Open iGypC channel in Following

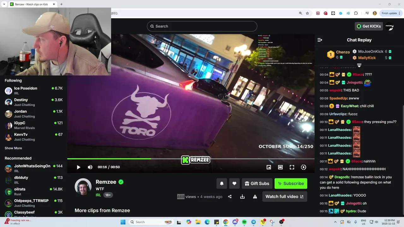point(33,125)
